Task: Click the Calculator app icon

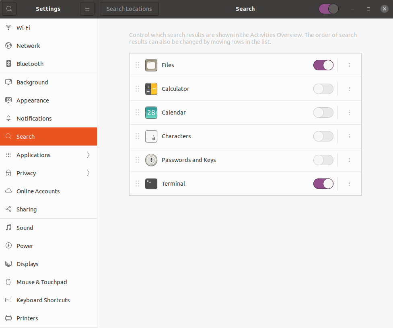Action: coord(151,89)
